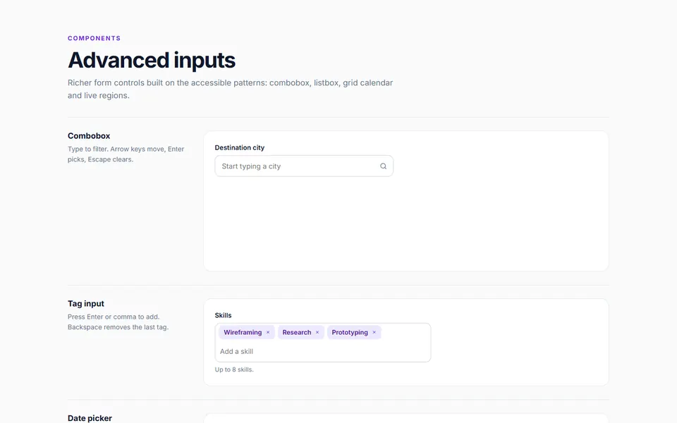Select the Research tag chip

[301, 332]
